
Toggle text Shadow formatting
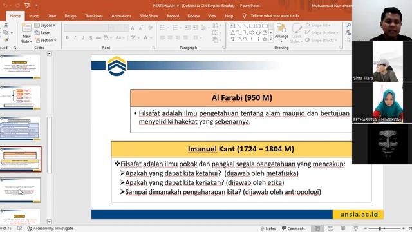[91, 38]
